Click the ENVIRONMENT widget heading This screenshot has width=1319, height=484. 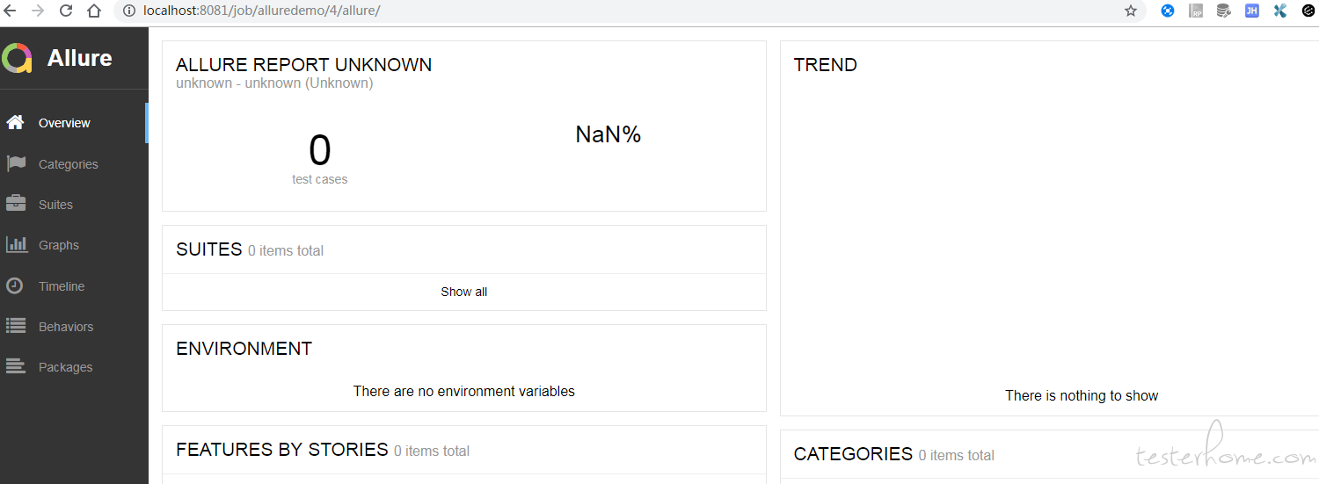pos(244,349)
